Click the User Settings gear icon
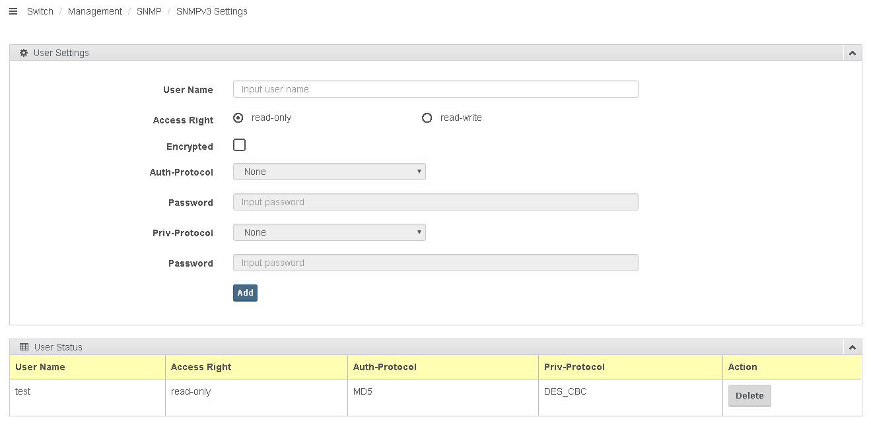The height and width of the screenshot is (425, 871). (24, 53)
